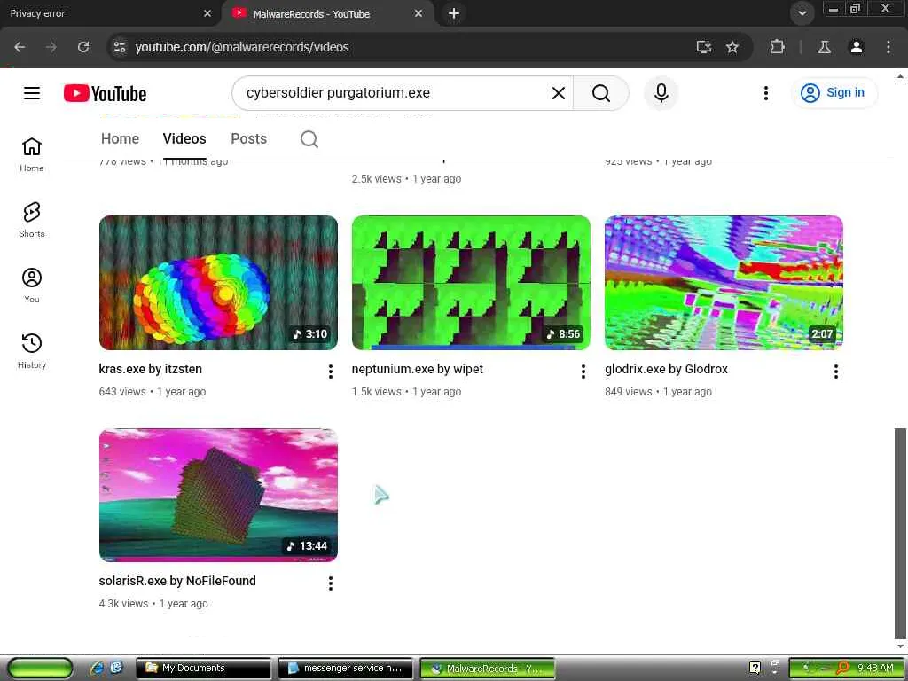The width and height of the screenshot is (908, 681).
Task: Click the YouTube logo
Action: pos(105,93)
